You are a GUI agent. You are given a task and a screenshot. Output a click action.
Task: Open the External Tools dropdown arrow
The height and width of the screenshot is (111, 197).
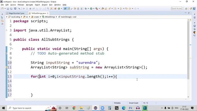click(x=99, y=9)
